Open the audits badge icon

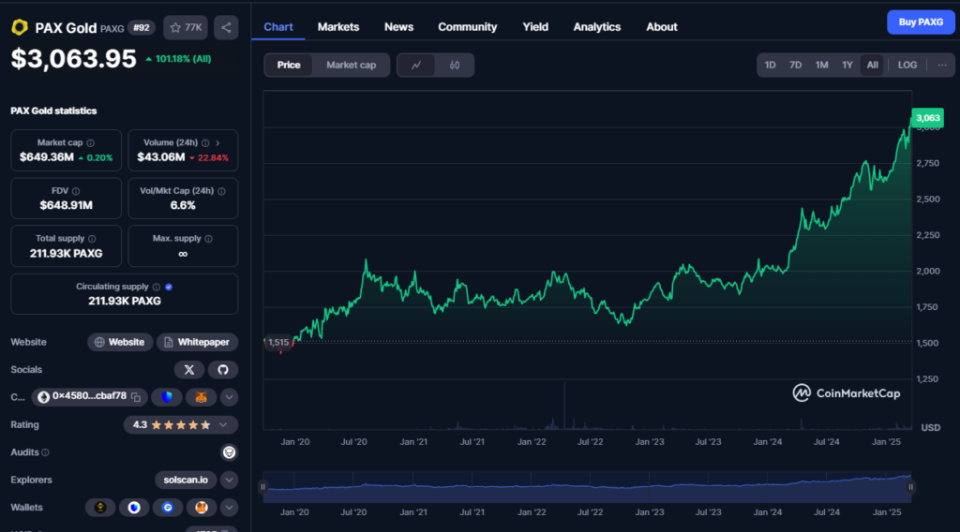tap(229, 452)
